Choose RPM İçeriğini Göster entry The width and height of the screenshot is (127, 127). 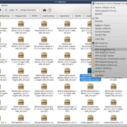pyautogui.click(x=110, y=56)
